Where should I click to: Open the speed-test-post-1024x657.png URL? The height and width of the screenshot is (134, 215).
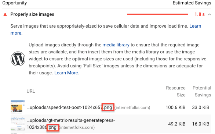pos(69,107)
